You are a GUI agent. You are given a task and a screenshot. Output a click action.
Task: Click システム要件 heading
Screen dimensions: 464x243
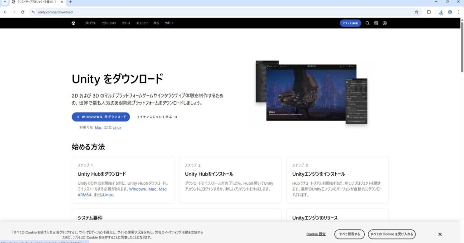[90, 218]
